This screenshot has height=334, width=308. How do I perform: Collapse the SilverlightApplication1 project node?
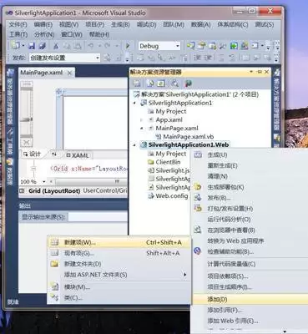[135, 103]
